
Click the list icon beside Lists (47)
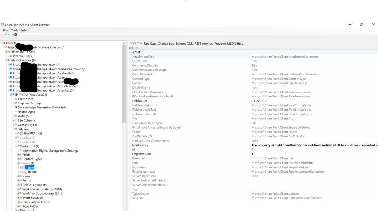(x=16, y=129)
